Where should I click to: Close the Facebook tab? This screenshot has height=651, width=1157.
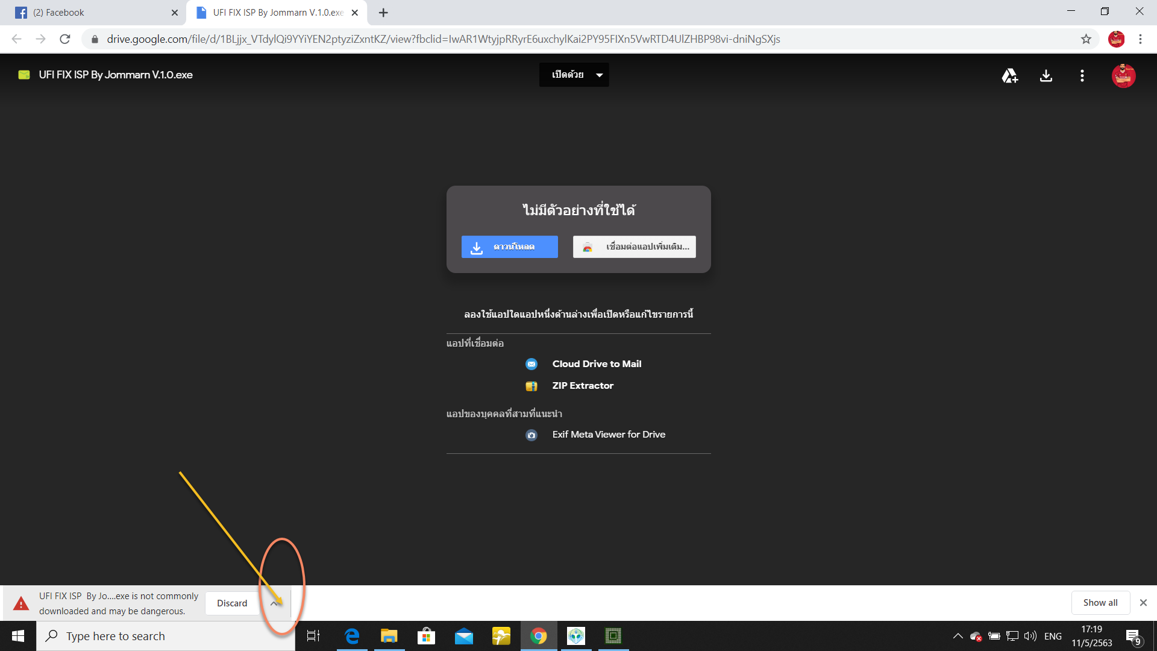(175, 13)
